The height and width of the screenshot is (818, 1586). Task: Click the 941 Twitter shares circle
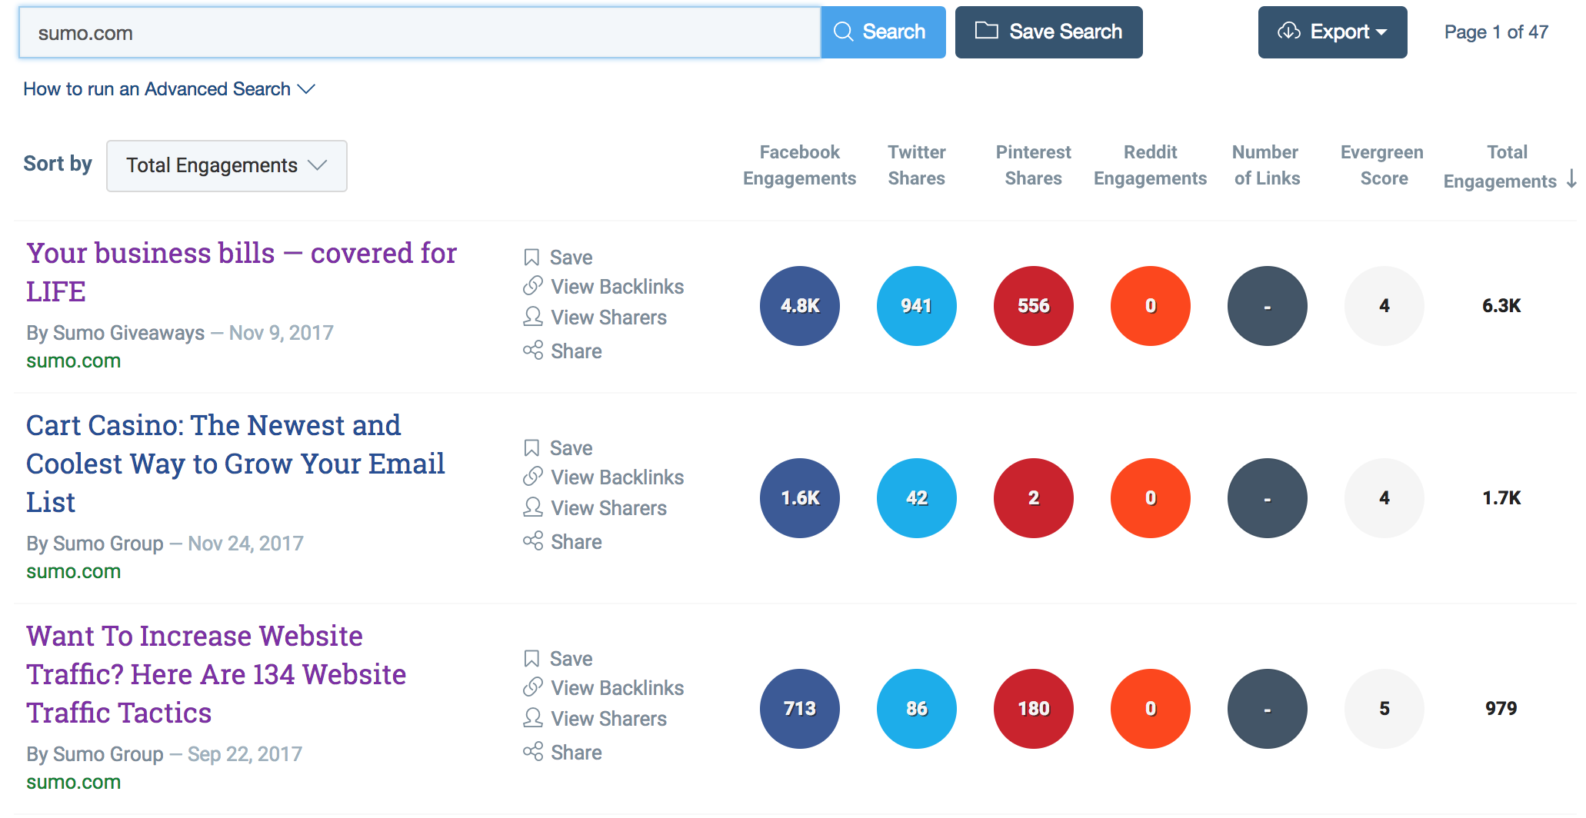pos(917,306)
